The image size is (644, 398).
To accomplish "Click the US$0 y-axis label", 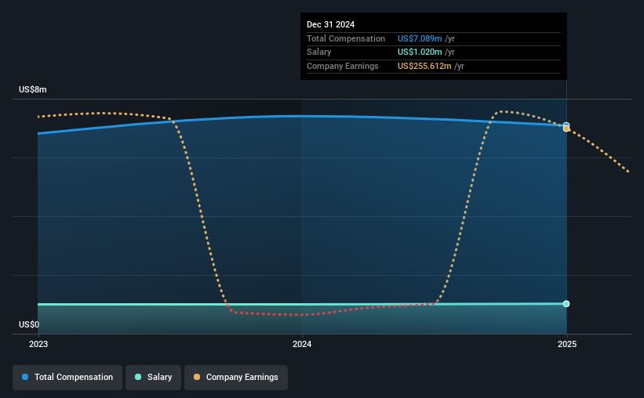I will click(x=29, y=324).
